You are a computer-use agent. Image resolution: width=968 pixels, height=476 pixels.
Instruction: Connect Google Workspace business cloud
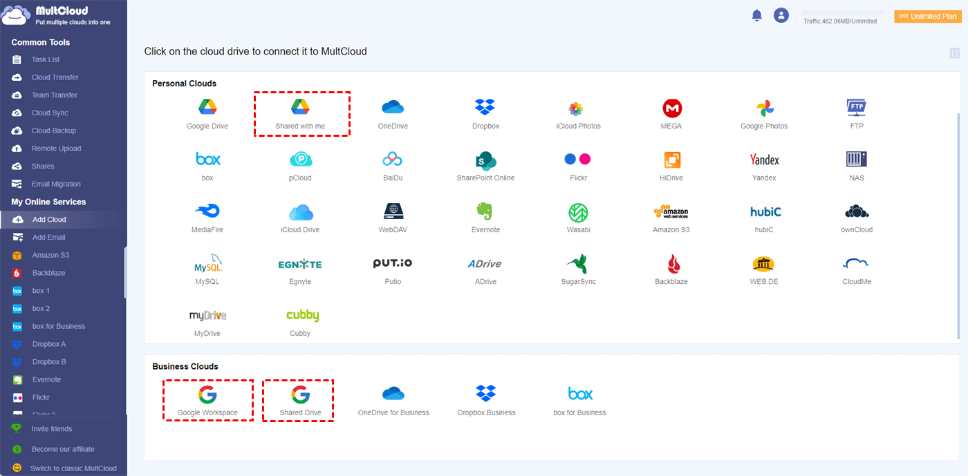coord(207,401)
